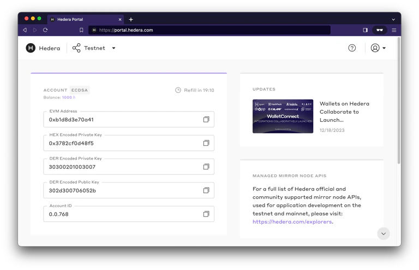Click the UPDATES section heading
Viewport: 419px width, 270px height.
pyautogui.click(x=264, y=89)
